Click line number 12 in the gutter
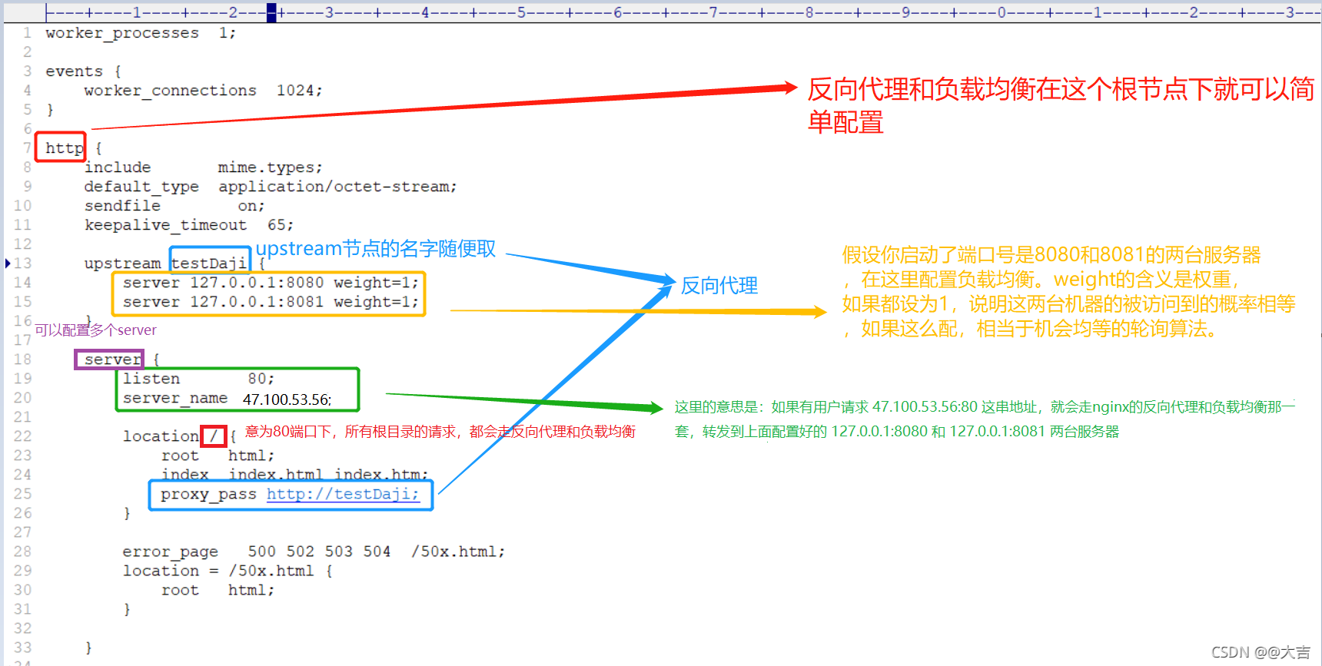1322x666 pixels. (22, 244)
